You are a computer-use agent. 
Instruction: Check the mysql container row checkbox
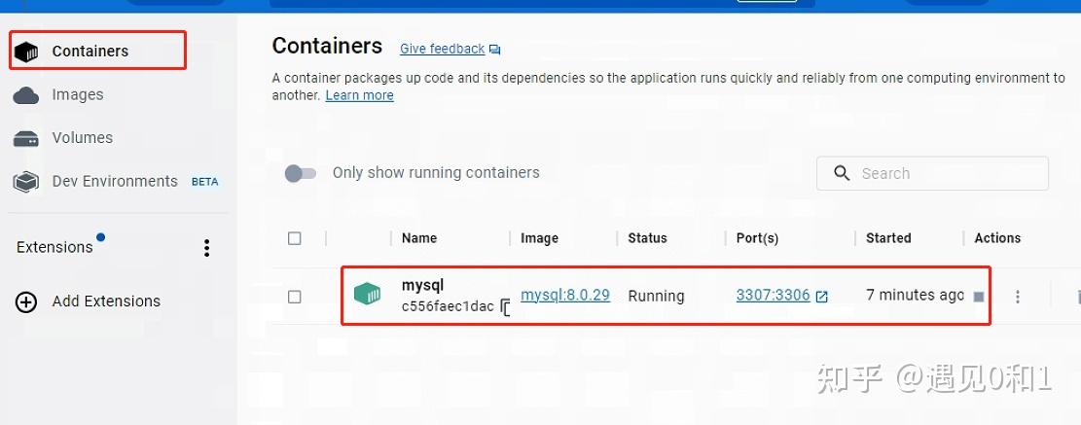295,297
